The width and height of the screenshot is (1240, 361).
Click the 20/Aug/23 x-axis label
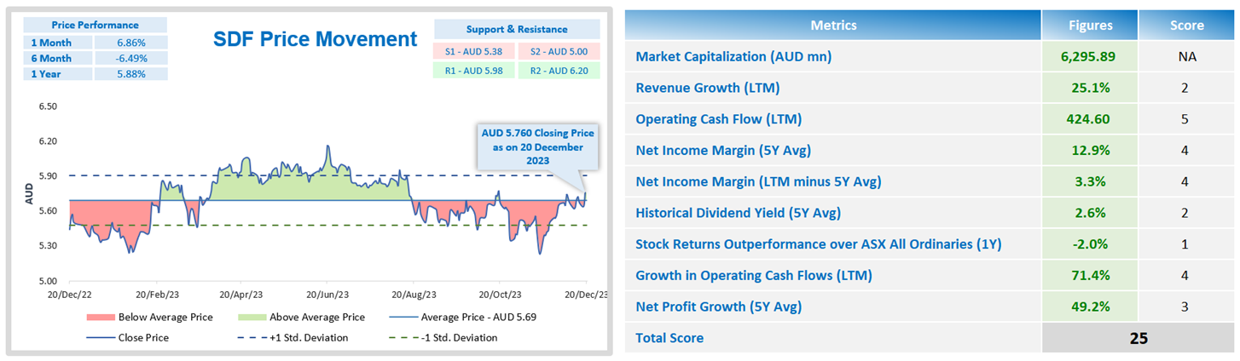click(414, 295)
